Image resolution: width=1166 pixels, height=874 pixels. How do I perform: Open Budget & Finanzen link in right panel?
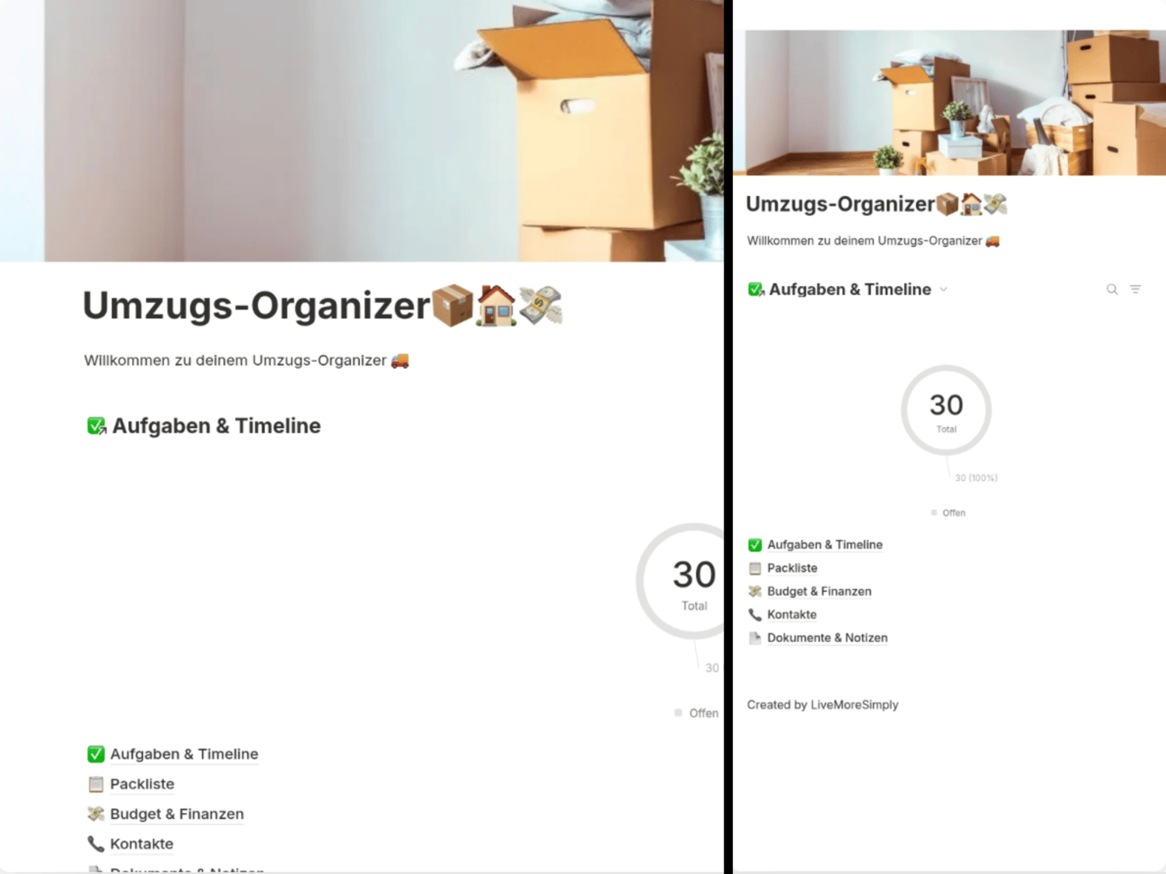click(819, 591)
